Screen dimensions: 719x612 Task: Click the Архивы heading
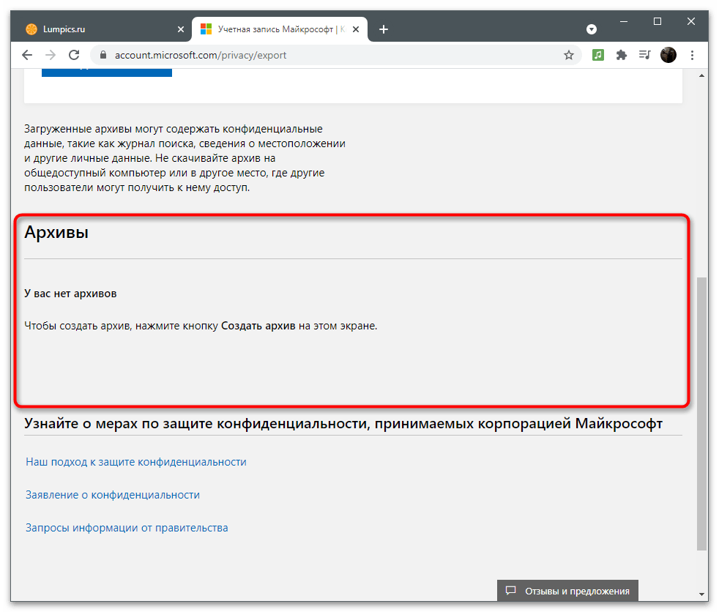point(56,232)
